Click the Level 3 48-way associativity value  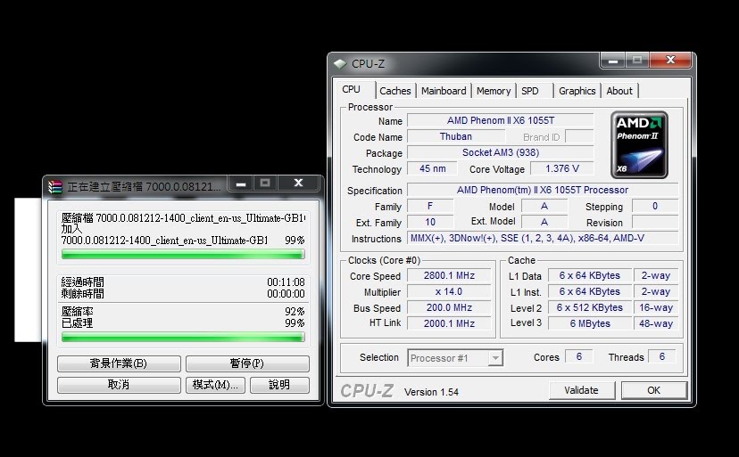point(656,323)
